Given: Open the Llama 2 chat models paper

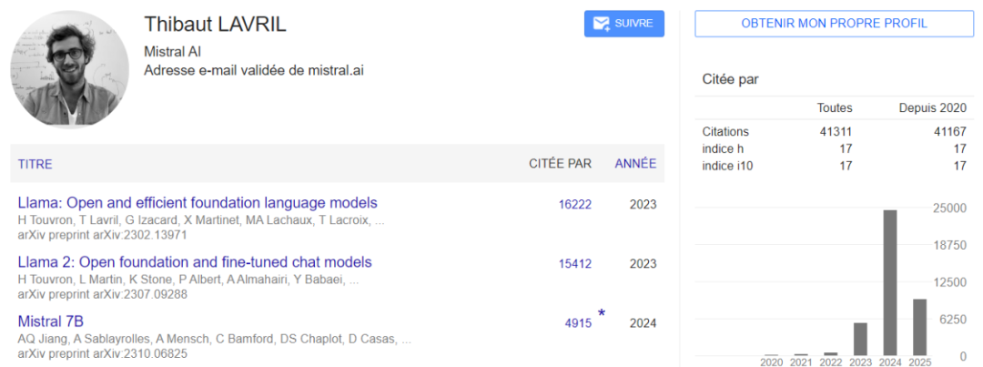Looking at the screenshot, I should (x=195, y=262).
